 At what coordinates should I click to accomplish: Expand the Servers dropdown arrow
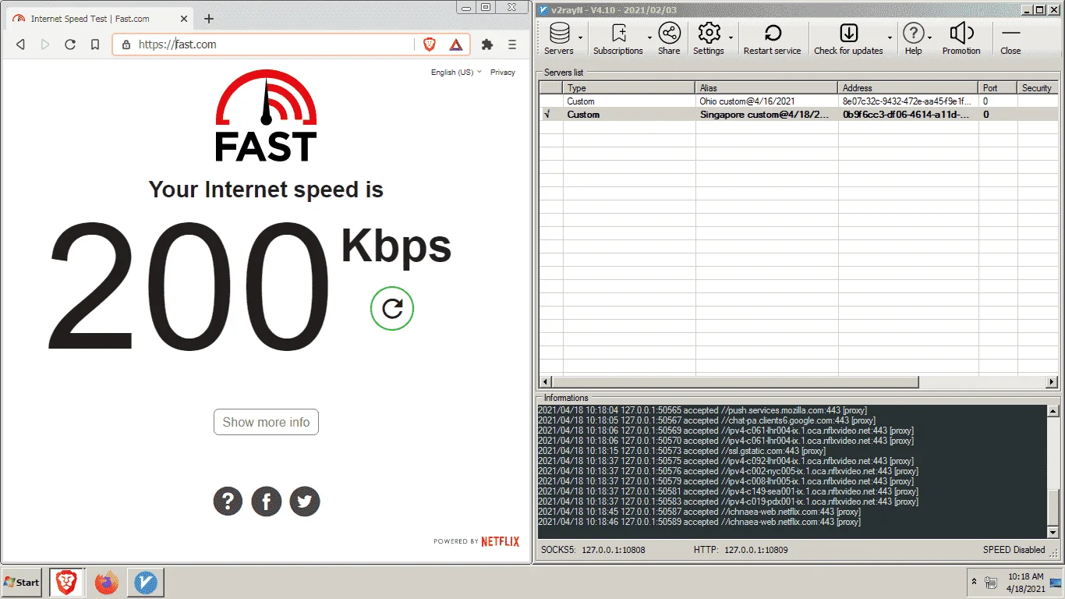581,37
